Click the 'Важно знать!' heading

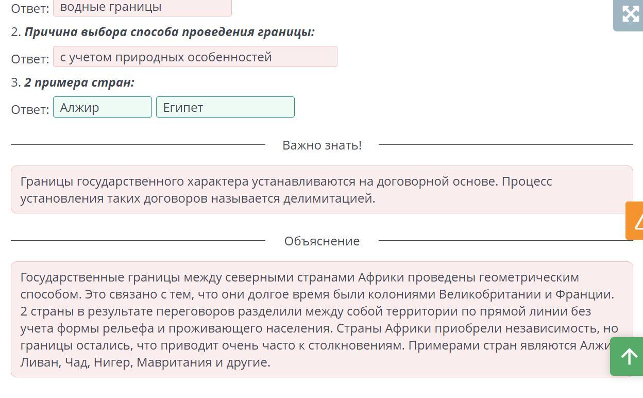click(322, 145)
